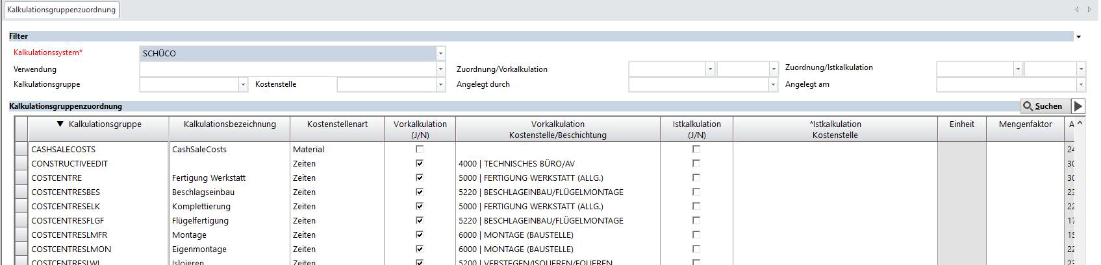
Task: Click the play arrow icon beside Suchen
Action: pyautogui.click(x=1078, y=106)
